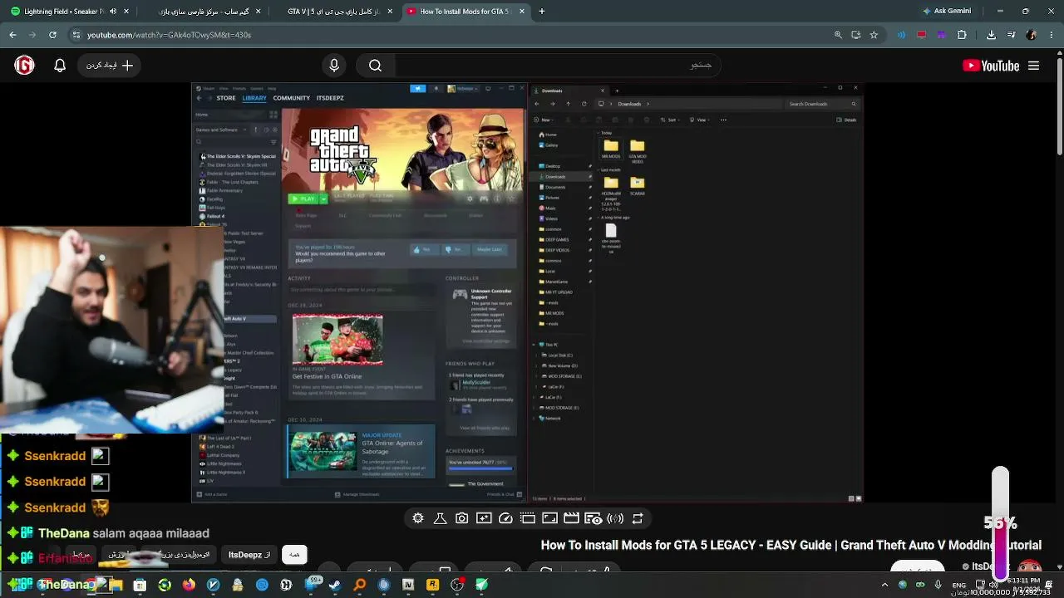The image size is (1064, 598).
Task: Open Steam icon in Windows taskbar
Action: coord(336,585)
